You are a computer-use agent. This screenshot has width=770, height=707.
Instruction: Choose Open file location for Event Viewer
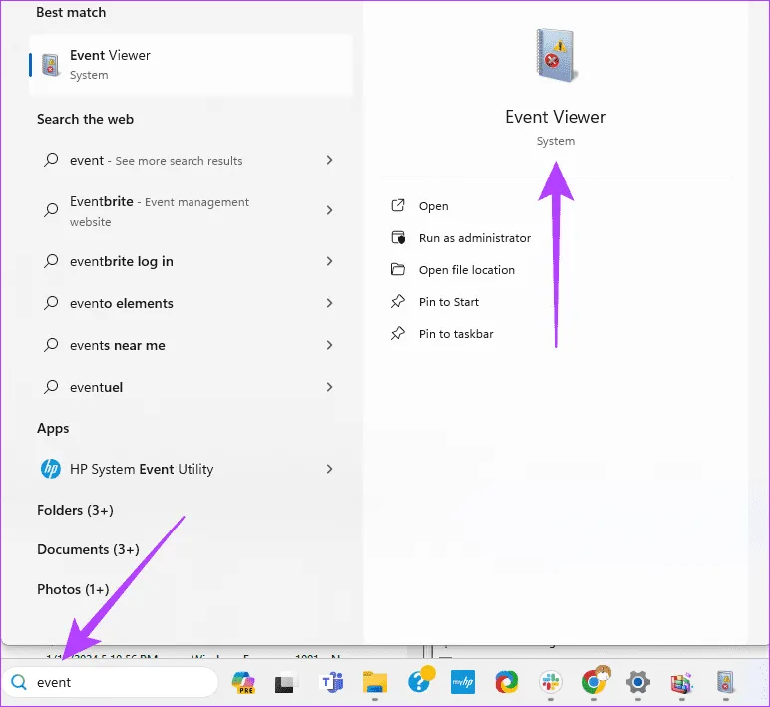tap(466, 270)
